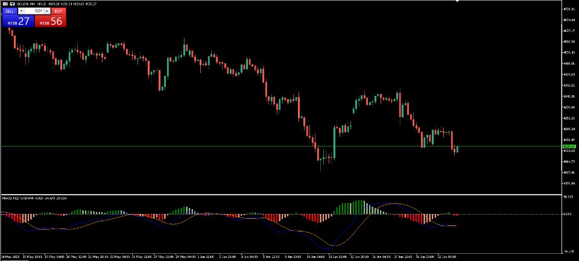Click the sell price 4130 27 panel

point(18,21)
